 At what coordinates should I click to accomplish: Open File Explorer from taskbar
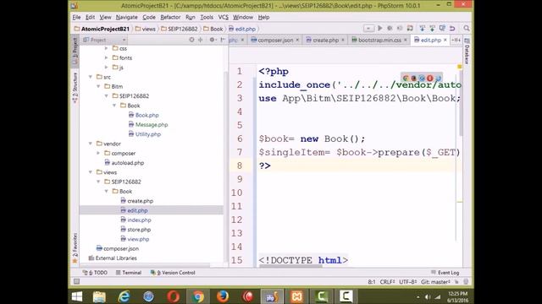click(x=99, y=296)
